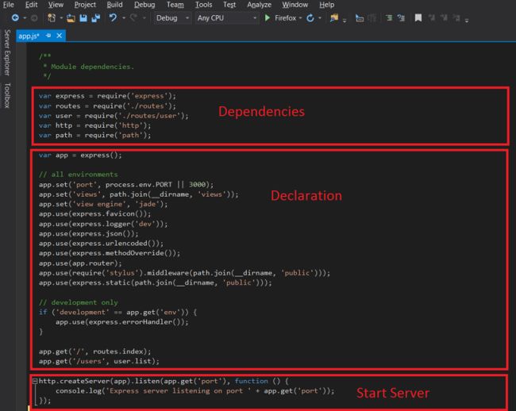The height and width of the screenshot is (411, 516).
Task: Open the Build menu
Action: click(x=114, y=5)
